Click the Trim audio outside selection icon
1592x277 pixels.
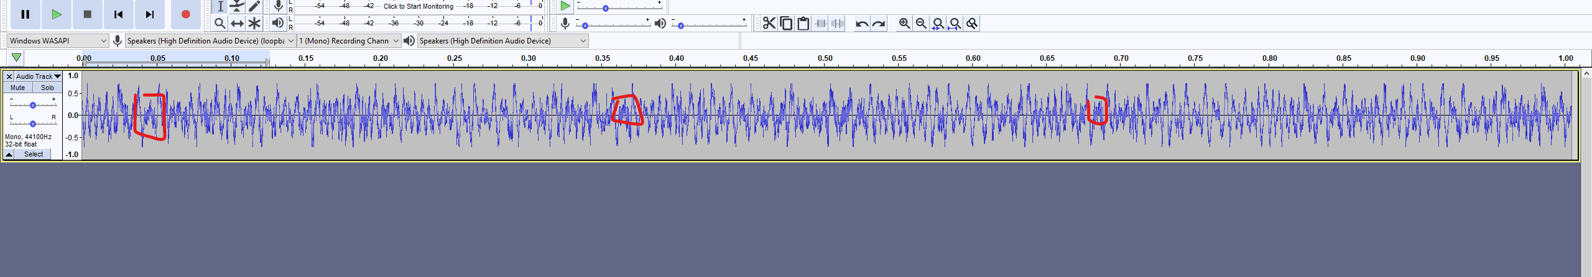(x=821, y=24)
